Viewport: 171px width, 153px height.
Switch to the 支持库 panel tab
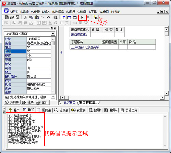pyautogui.click(x=12, y=102)
